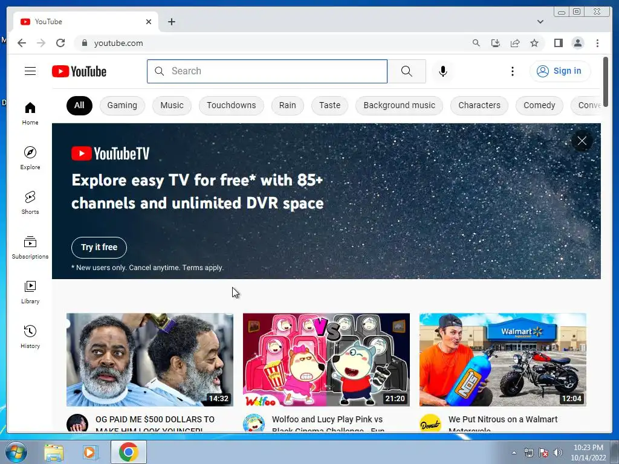Image resolution: width=619 pixels, height=464 pixels.
Task: Close the YouTube tab
Action: (x=149, y=22)
